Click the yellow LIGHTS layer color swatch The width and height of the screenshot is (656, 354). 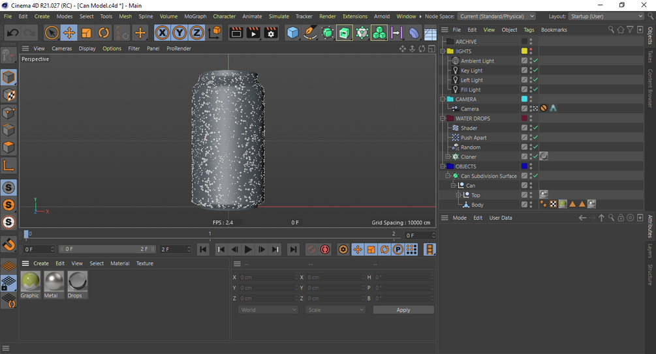524,52
